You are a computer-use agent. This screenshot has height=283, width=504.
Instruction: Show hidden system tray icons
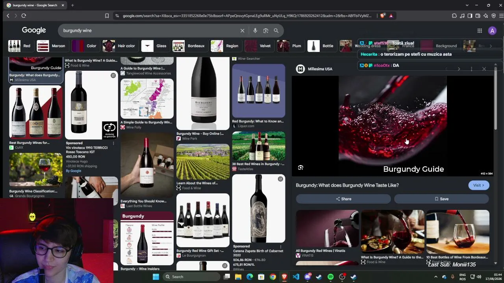[436, 277]
